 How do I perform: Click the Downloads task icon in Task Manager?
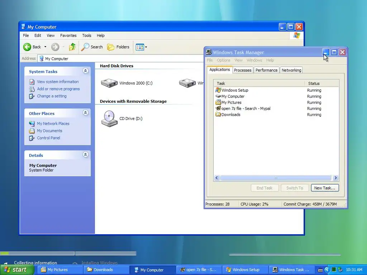[x=218, y=114]
